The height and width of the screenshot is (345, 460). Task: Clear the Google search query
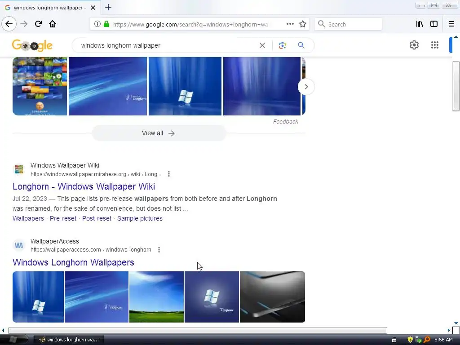(x=262, y=45)
